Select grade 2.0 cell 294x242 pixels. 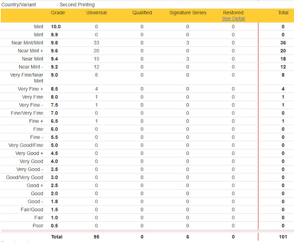point(54,193)
